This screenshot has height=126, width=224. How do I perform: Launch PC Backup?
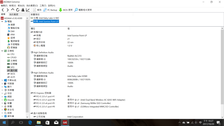(50, 10)
